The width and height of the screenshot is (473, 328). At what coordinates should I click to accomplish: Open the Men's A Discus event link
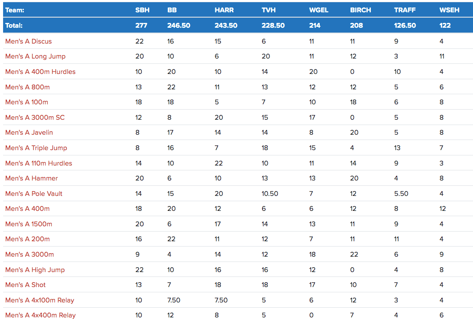[x=28, y=41]
